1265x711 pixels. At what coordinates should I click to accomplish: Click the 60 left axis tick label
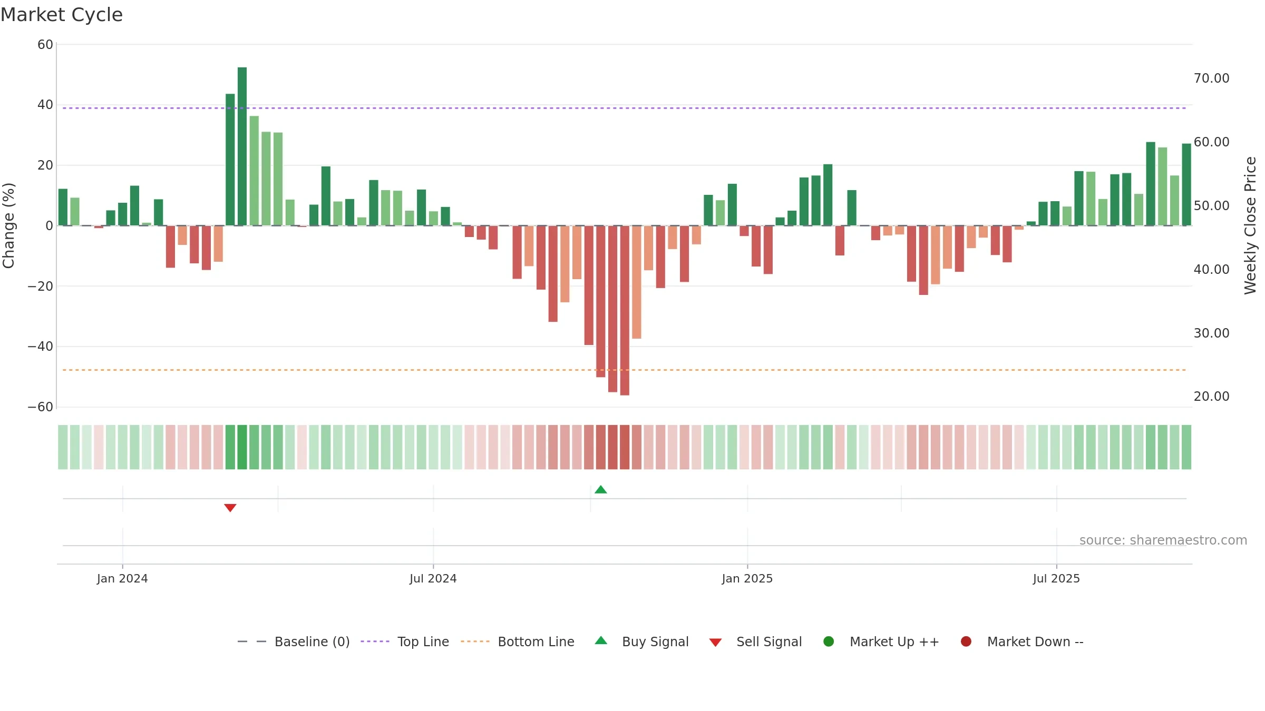(x=45, y=45)
